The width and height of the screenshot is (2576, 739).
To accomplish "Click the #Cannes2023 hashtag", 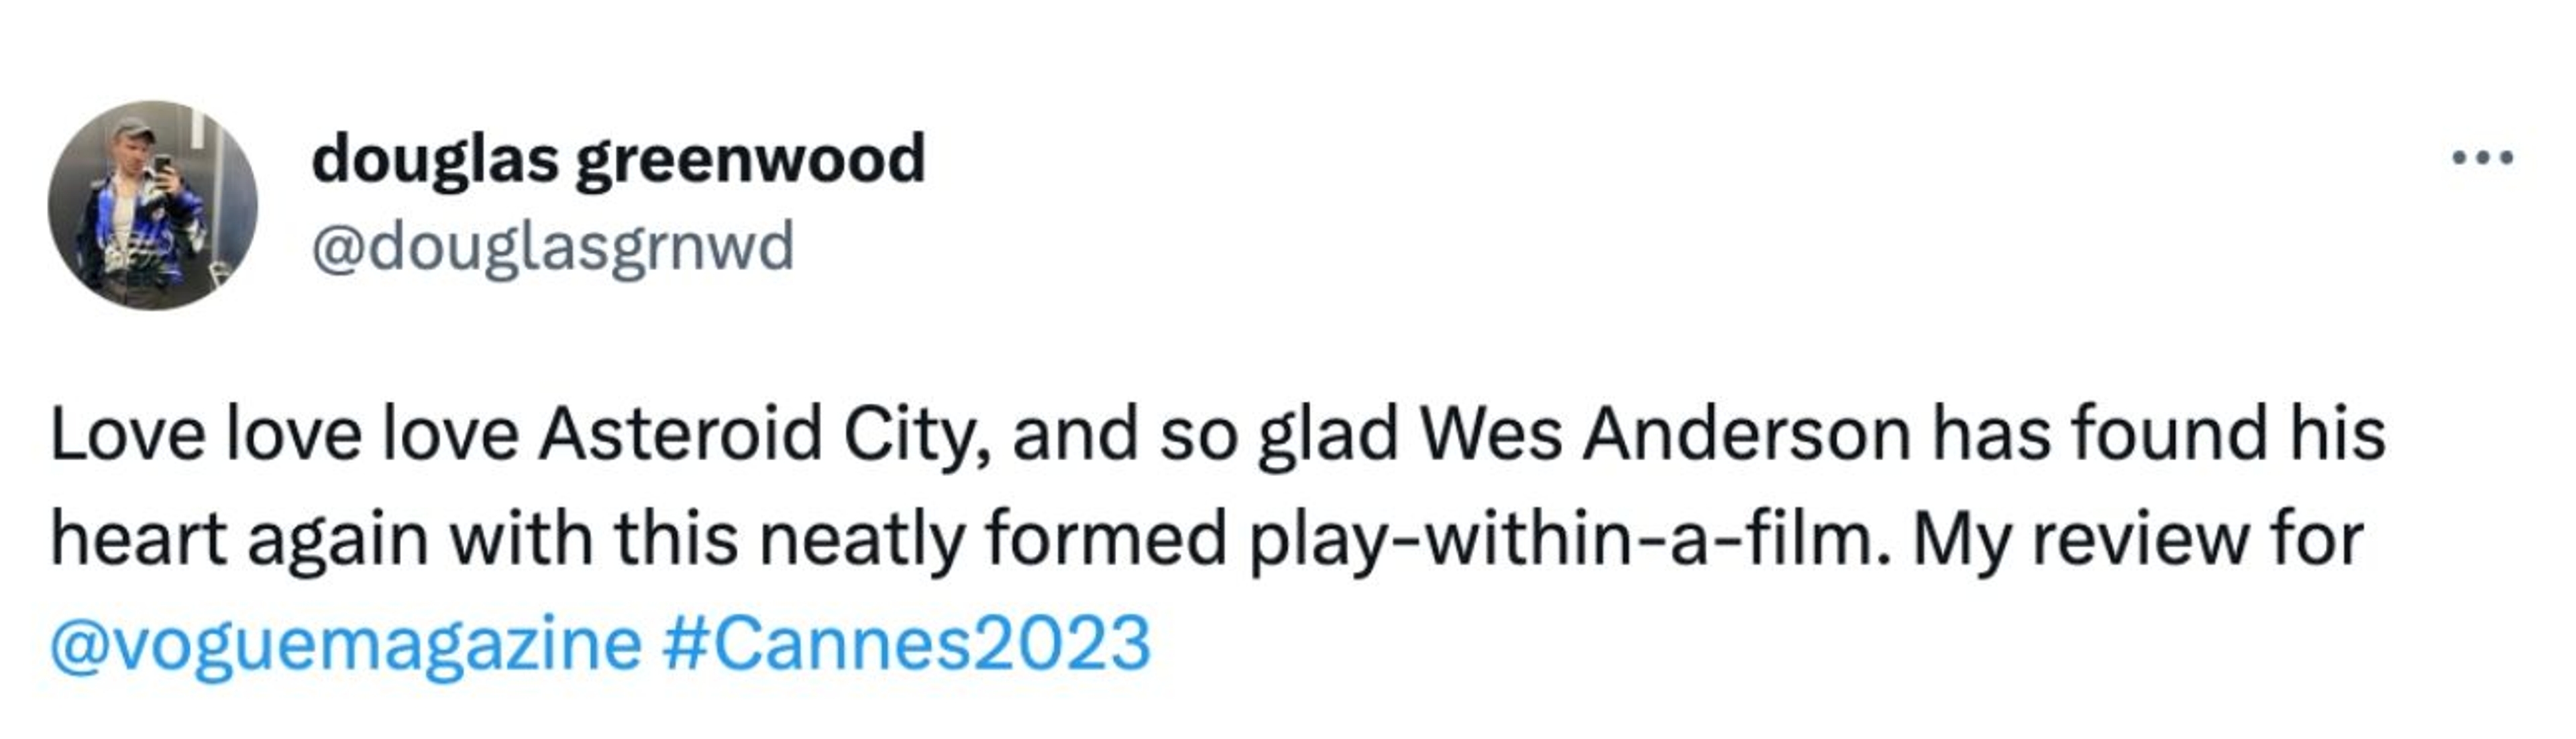I will pyautogui.click(x=906, y=644).
